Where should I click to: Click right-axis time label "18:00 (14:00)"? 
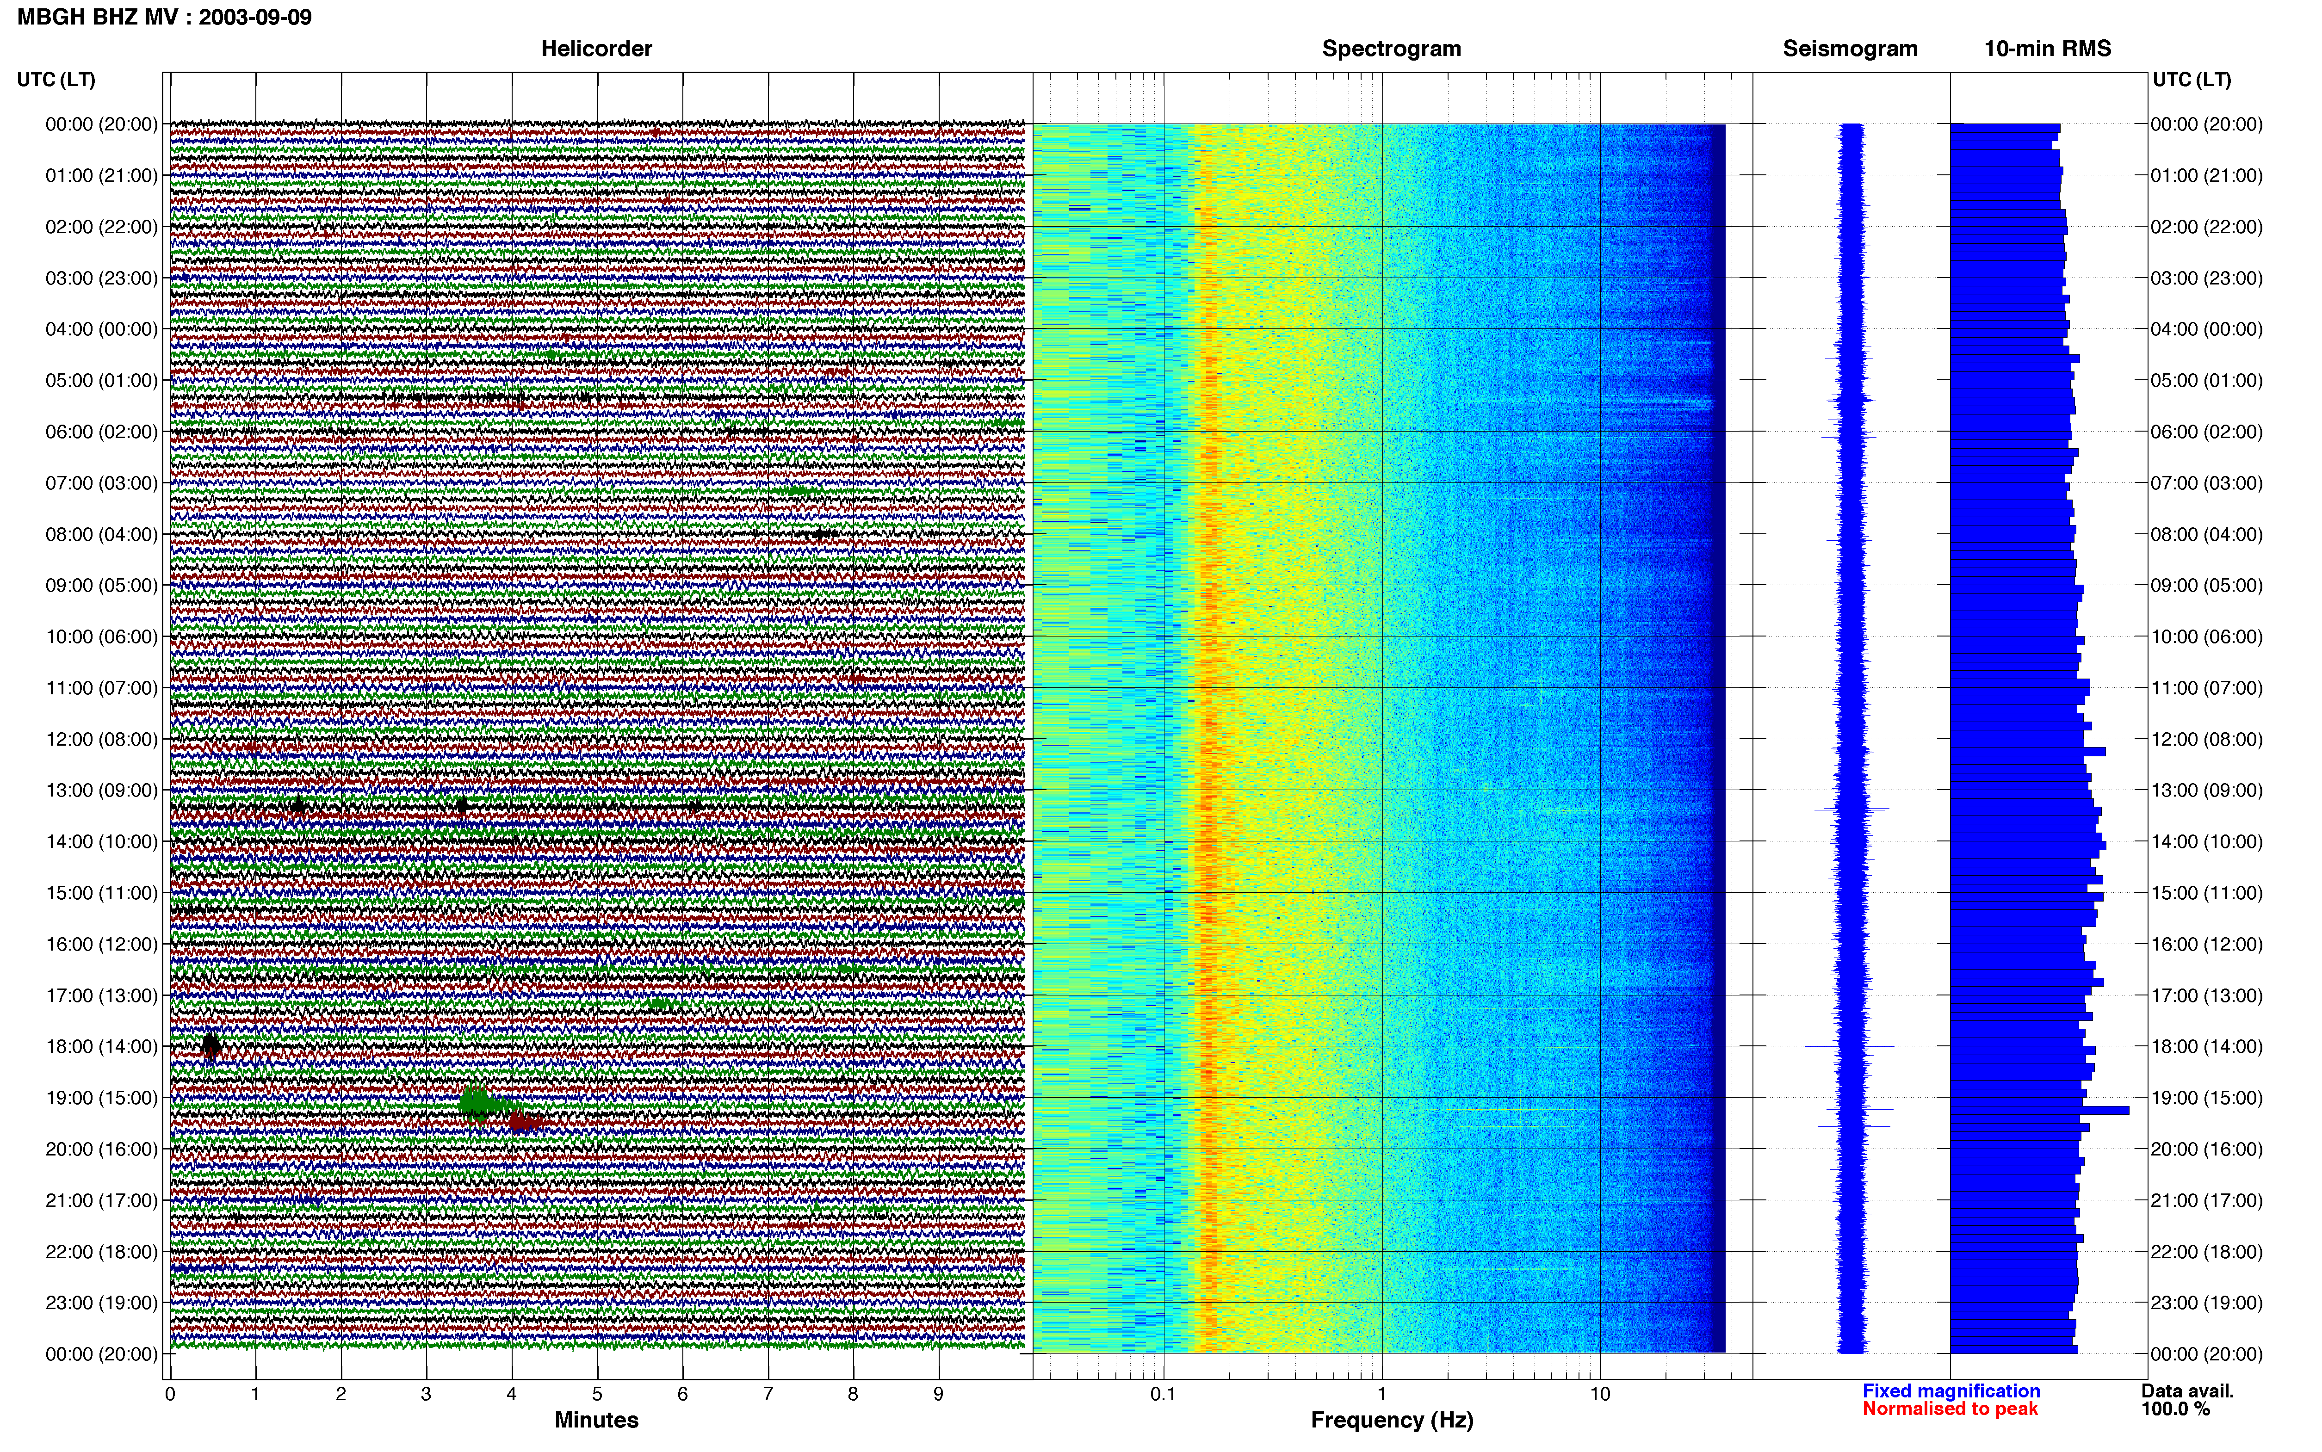tap(2207, 1047)
